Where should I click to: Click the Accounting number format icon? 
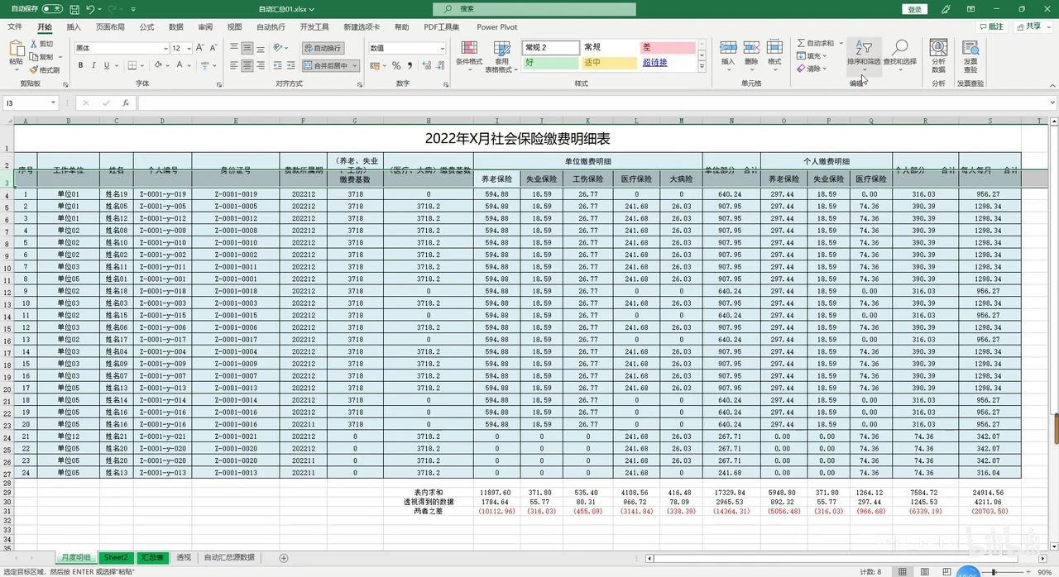[x=375, y=65]
